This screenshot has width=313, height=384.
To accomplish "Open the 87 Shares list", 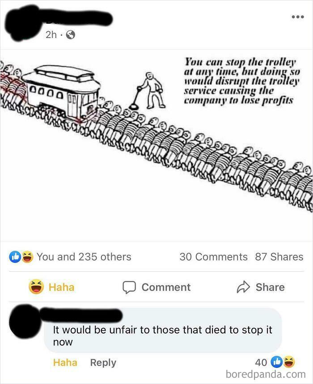I will (279, 257).
